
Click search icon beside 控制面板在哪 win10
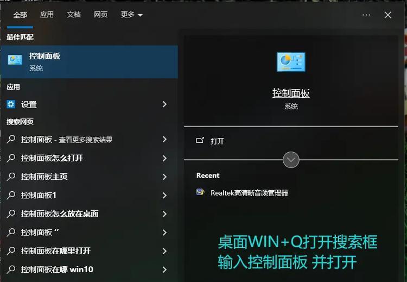[11, 270]
